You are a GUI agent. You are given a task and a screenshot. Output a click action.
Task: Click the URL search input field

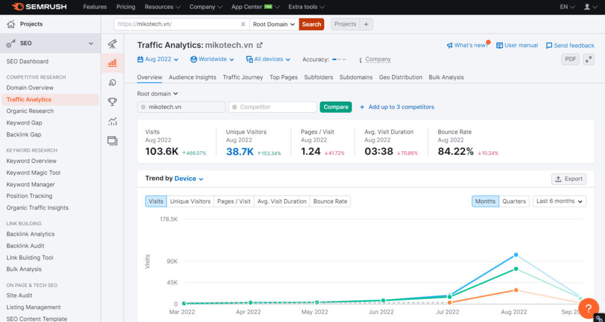[x=181, y=24]
